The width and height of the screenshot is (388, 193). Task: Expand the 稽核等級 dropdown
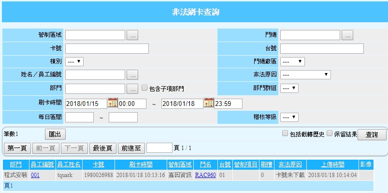point(289,117)
